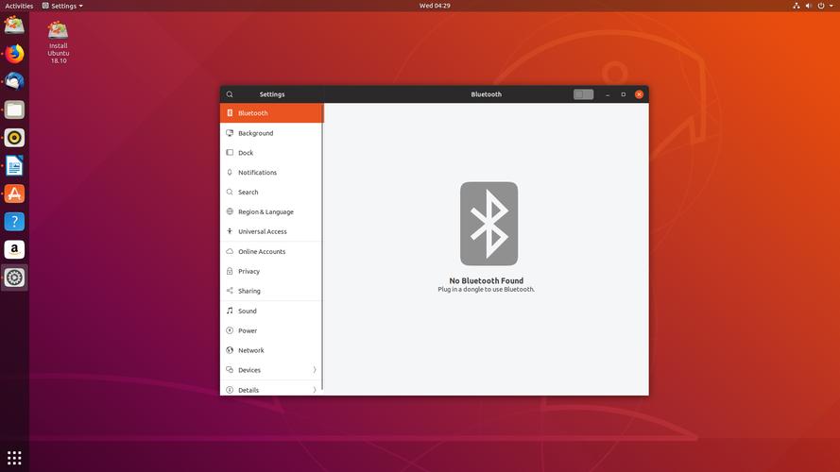This screenshot has width=840, height=472.
Task: Open the Settings app menu in top bar
Action: click(62, 6)
